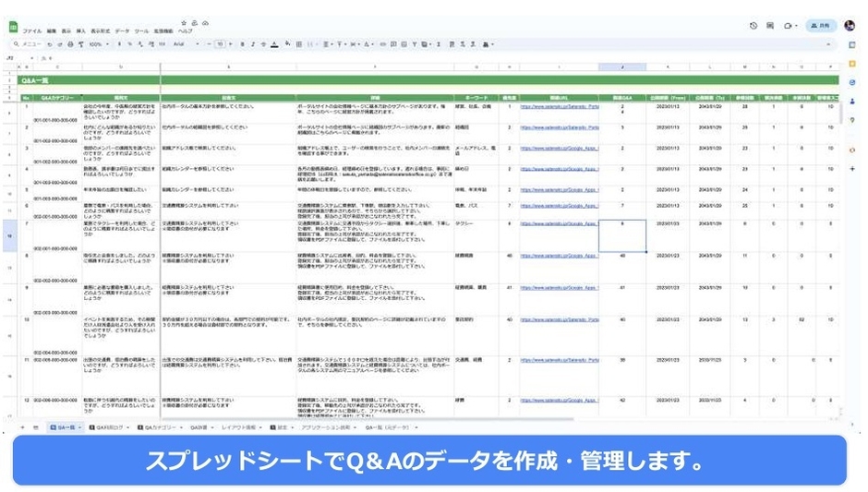Open the zoom 100% dropdown
The image size is (868, 492).
pos(99,44)
